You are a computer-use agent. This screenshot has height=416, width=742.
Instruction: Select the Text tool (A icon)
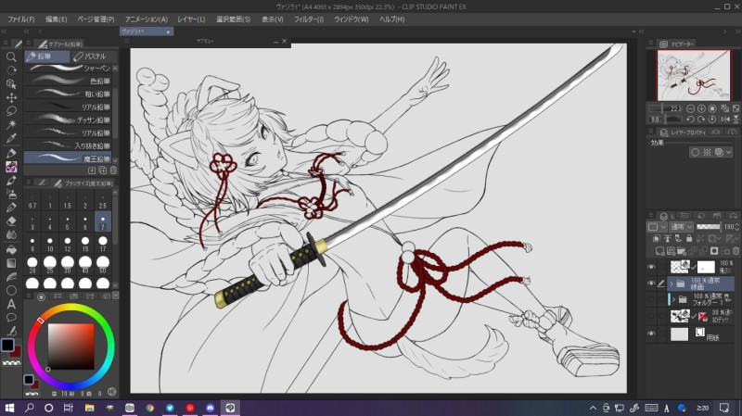pyautogui.click(x=11, y=304)
